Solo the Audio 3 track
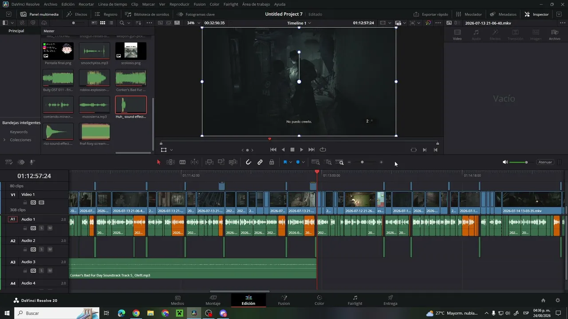The width and height of the screenshot is (568, 319). click(x=41, y=271)
